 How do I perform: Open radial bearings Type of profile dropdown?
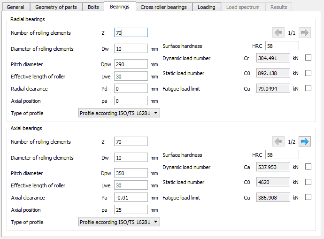[119, 113]
